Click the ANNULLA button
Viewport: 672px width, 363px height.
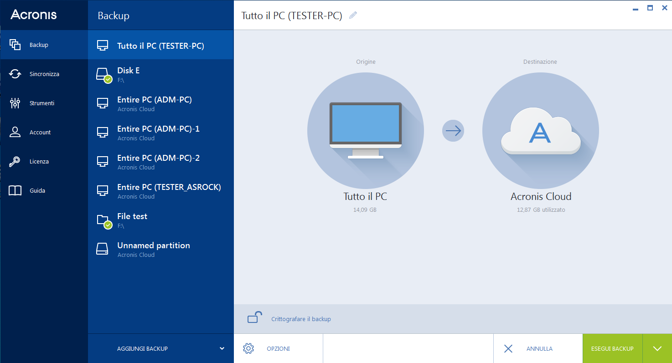click(538, 348)
